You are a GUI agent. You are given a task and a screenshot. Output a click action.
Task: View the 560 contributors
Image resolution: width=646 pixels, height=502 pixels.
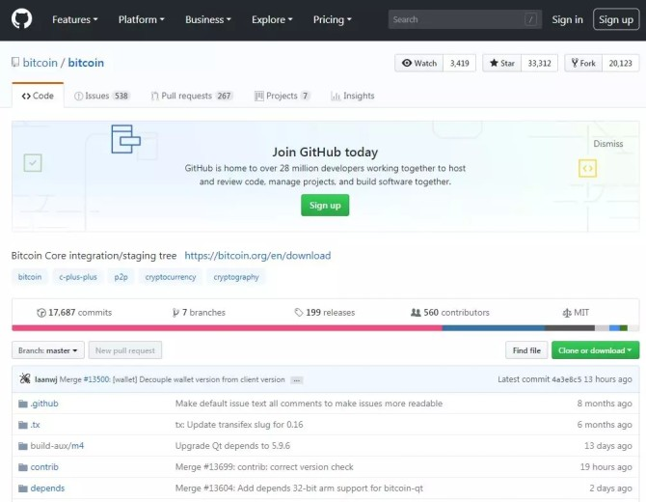(x=450, y=312)
